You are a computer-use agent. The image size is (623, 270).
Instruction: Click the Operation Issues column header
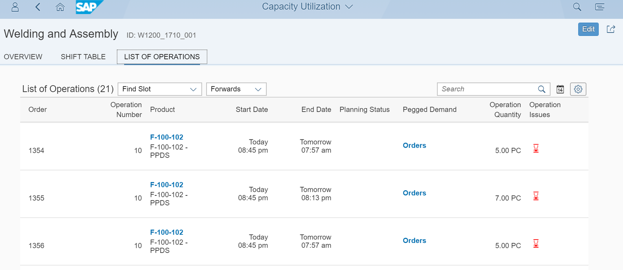point(545,110)
